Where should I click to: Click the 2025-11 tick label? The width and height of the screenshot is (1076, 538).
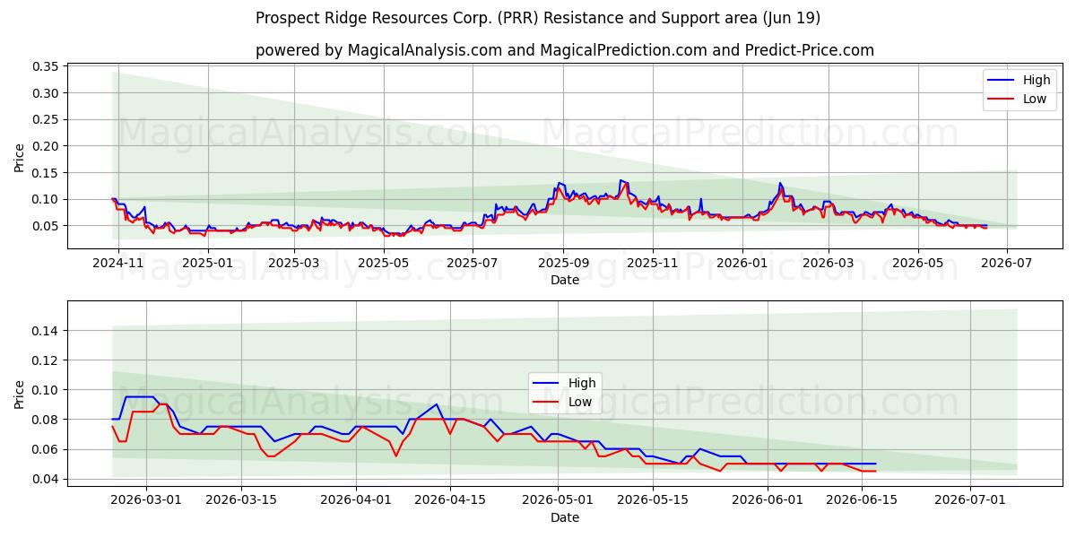[653, 263]
